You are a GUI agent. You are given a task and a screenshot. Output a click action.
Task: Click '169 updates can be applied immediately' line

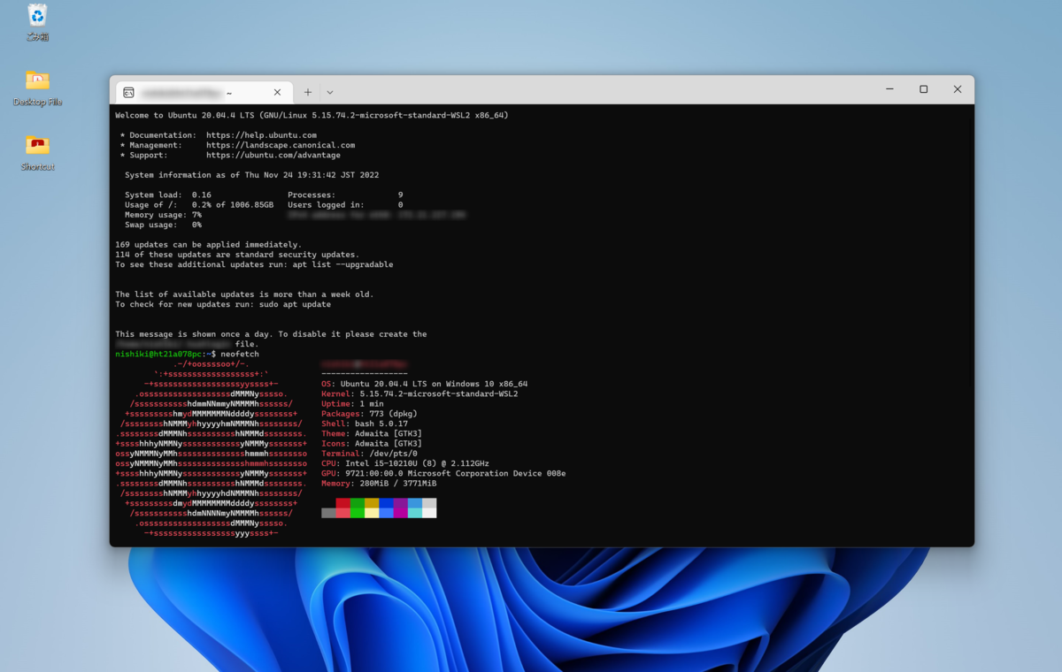208,244
